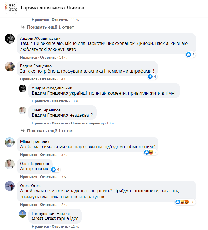The height and width of the screenshot is (230, 208).
Task: Open Петрушевич Наталя's avatar
Action: tap(22, 214)
